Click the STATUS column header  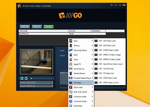coord(79,31)
